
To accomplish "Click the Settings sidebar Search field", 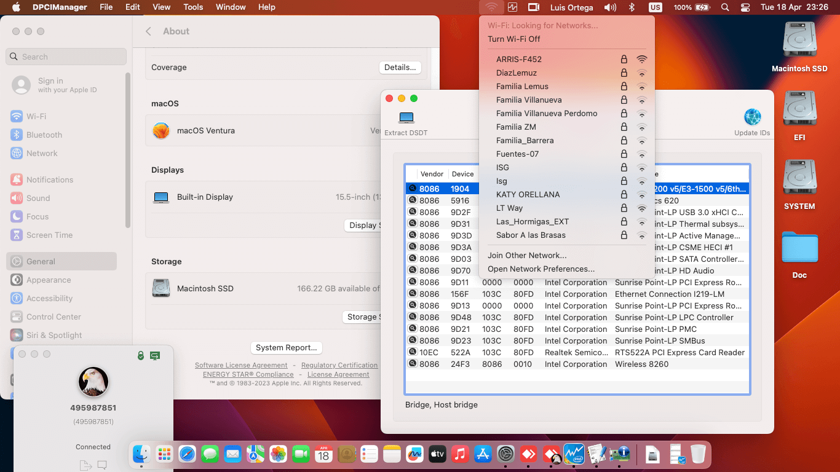I will click(x=66, y=57).
